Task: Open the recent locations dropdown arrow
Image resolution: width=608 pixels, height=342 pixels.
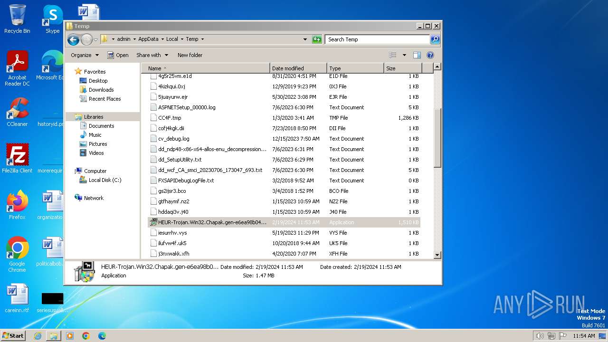Action: [x=95, y=39]
